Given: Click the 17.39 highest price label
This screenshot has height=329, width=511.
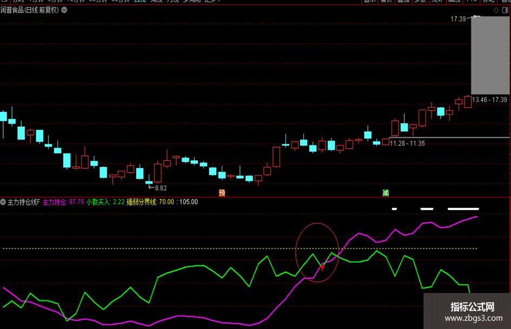Looking at the screenshot, I should 458,19.
